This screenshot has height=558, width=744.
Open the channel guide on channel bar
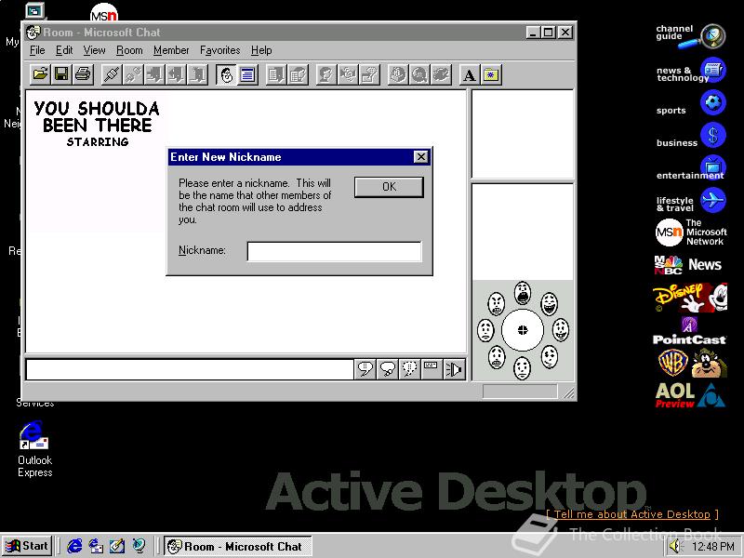(x=690, y=37)
